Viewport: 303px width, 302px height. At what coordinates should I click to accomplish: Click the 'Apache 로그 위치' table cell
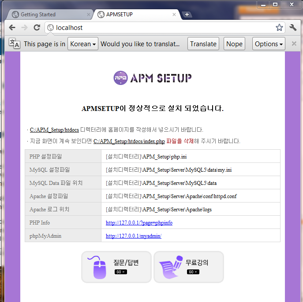coord(63,209)
